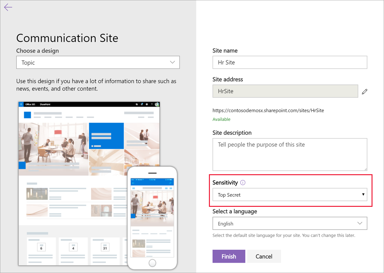Screen dimensions: 384x273
Task: View the Sensitivity info tooltip icon
Action: tap(243, 183)
